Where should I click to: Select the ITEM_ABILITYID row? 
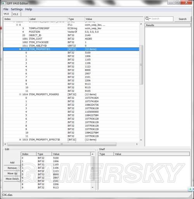tap(71, 46)
